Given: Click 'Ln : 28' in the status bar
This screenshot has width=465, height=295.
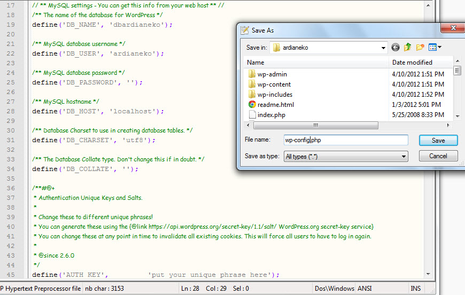Looking at the screenshot, I should pos(190,289).
